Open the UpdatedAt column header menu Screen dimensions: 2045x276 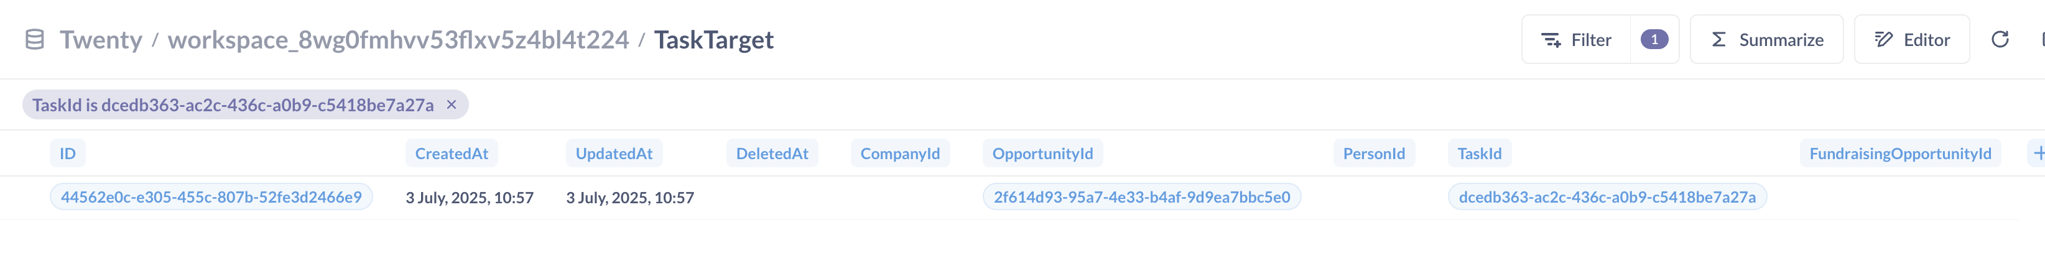click(614, 153)
